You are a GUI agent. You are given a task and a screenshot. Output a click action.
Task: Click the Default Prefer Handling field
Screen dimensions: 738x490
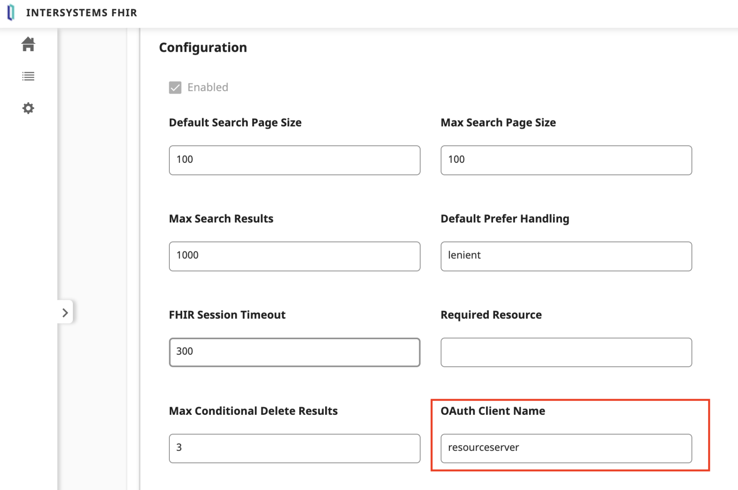(566, 256)
